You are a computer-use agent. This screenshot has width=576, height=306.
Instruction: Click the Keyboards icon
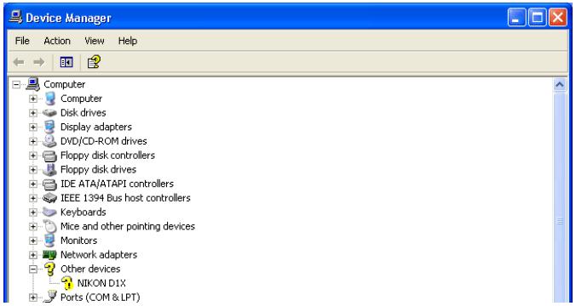[49, 212]
